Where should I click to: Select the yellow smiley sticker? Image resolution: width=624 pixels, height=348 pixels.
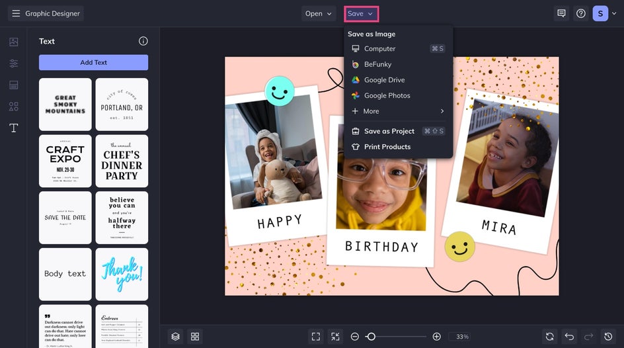pyautogui.click(x=459, y=247)
